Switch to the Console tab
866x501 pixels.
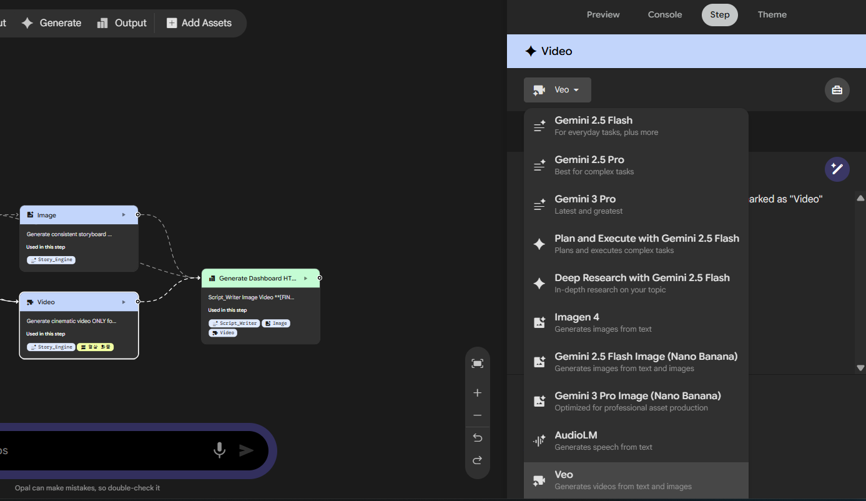665,14
